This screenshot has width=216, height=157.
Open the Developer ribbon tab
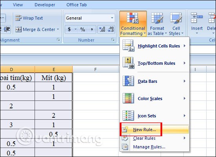[x=45, y=5]
